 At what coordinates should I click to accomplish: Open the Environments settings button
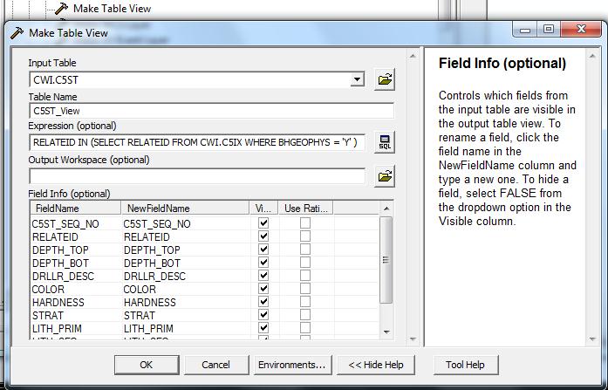coord(291,365)
